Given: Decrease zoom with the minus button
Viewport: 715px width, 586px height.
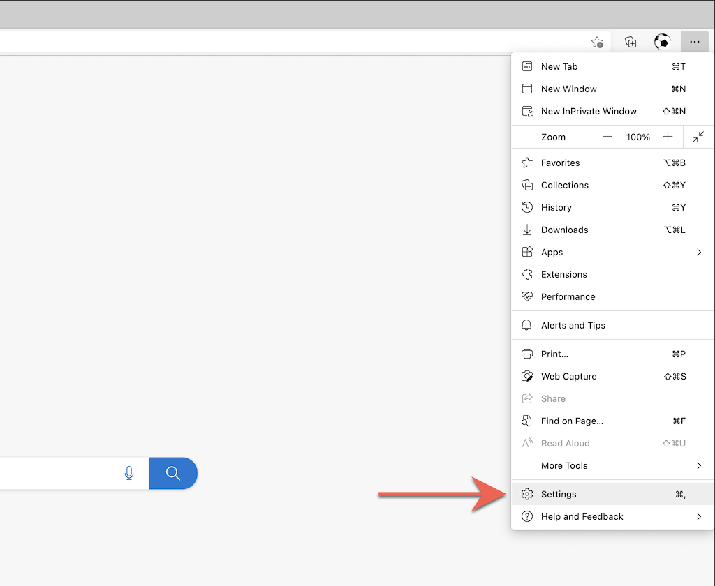Looking at the screenshot, I should click(607, 137).
